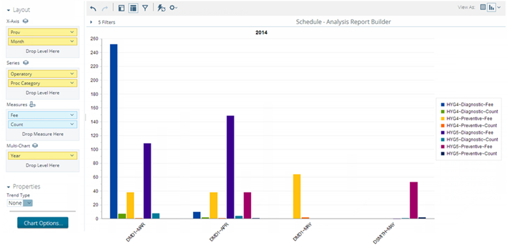Click the panel splitter handle
Viewport: 507px width, 245px height.
85,117
